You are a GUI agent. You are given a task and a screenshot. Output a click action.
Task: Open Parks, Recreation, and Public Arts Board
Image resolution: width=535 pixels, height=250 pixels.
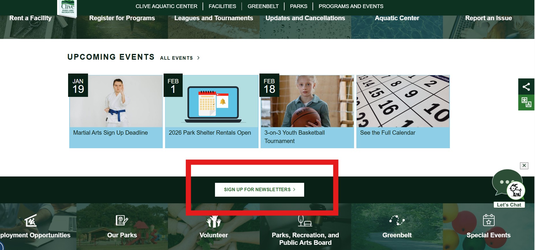[305, 239]
